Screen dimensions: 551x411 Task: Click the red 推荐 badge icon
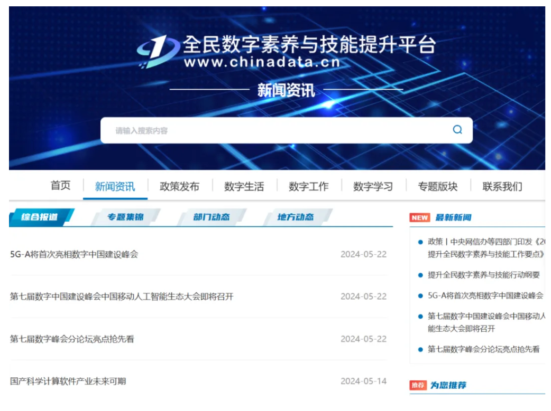tap(418, 385)
